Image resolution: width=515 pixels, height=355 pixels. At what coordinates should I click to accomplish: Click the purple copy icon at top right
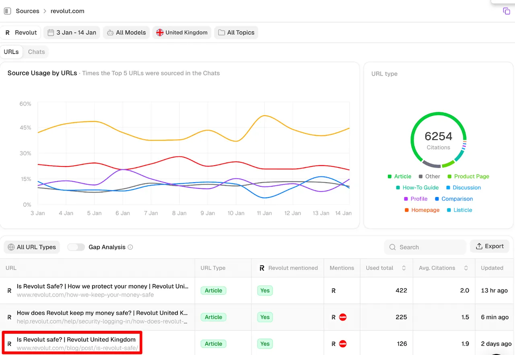pos(507,11)
